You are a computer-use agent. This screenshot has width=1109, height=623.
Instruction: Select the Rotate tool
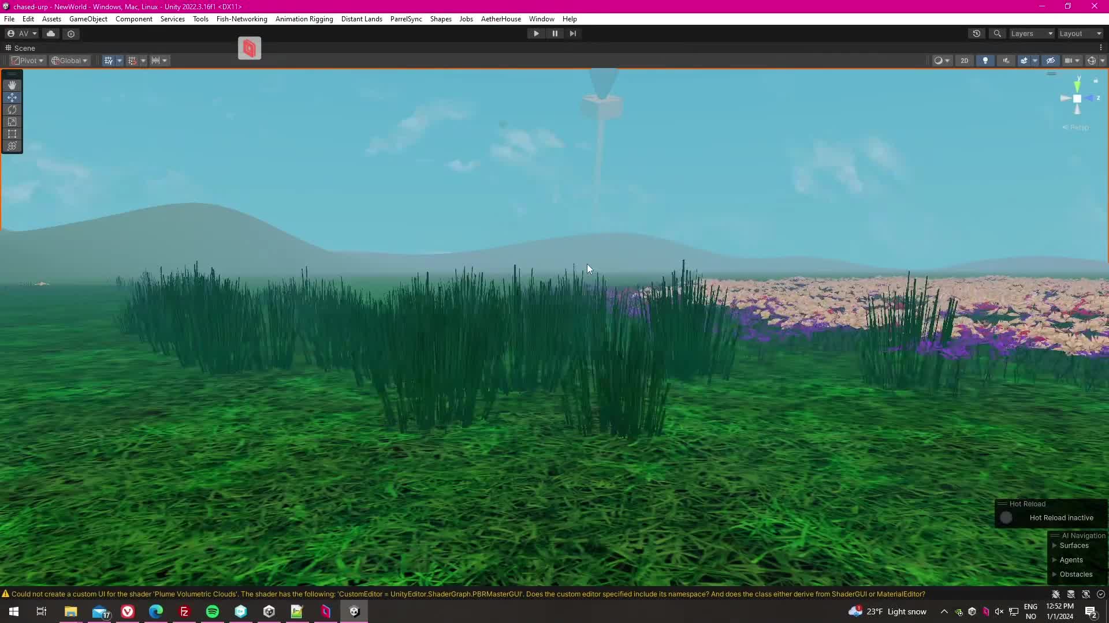pyautogui.click(x=12, y=110)
